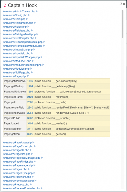Click the vertical scrollbar thumb

point(122,24)
